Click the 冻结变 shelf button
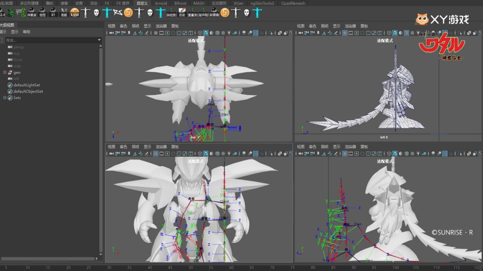This screenshot has width=483, height=271. (x=171, y=12)
